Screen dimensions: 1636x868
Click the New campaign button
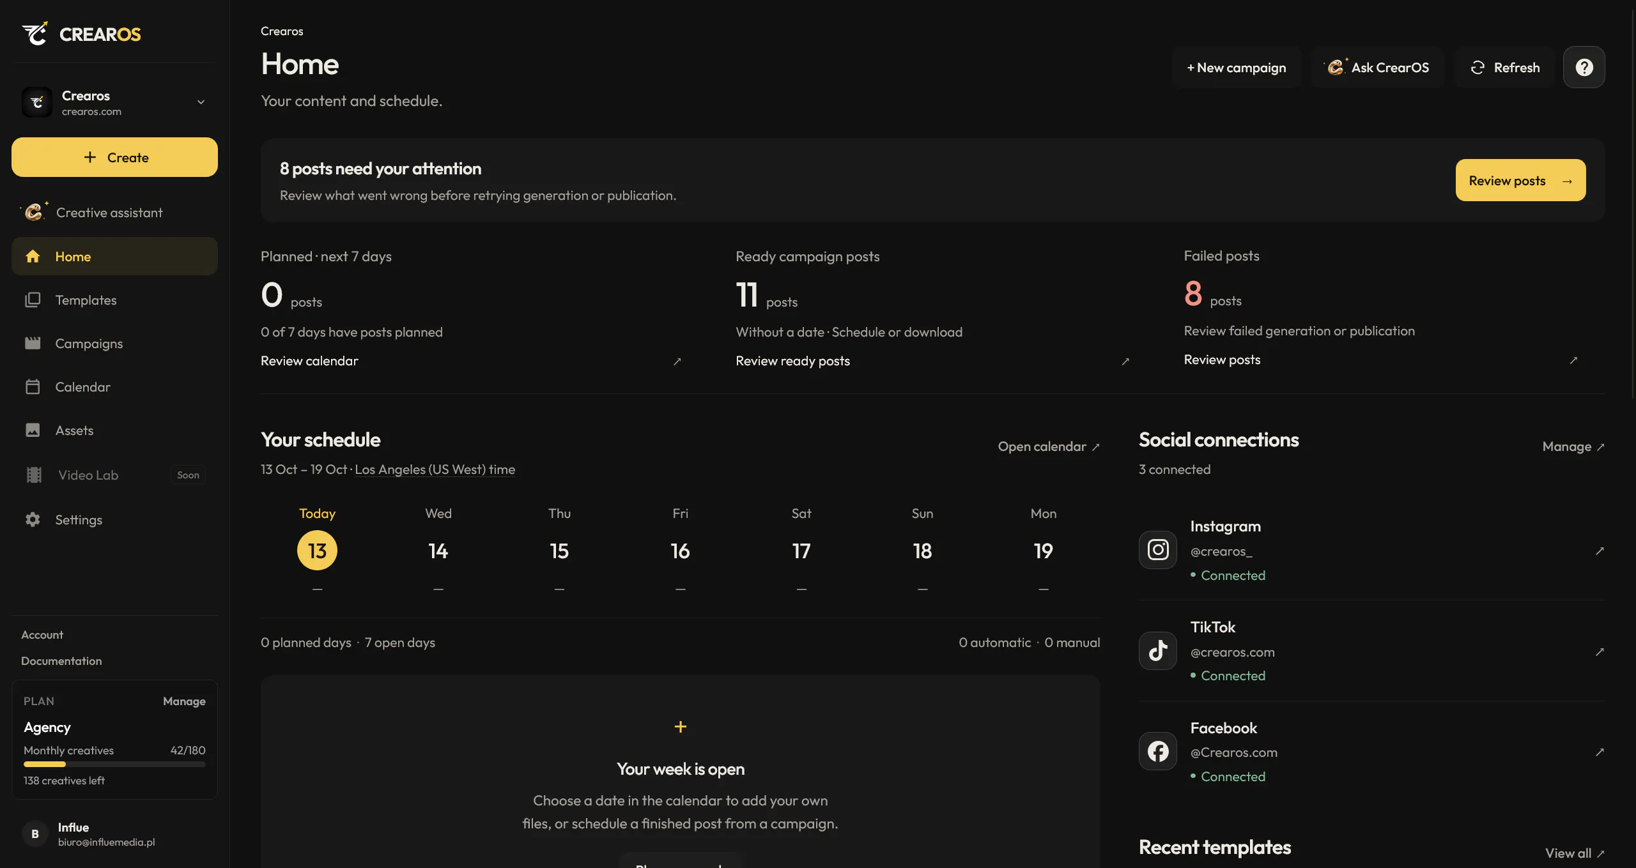coord(1236,67)
